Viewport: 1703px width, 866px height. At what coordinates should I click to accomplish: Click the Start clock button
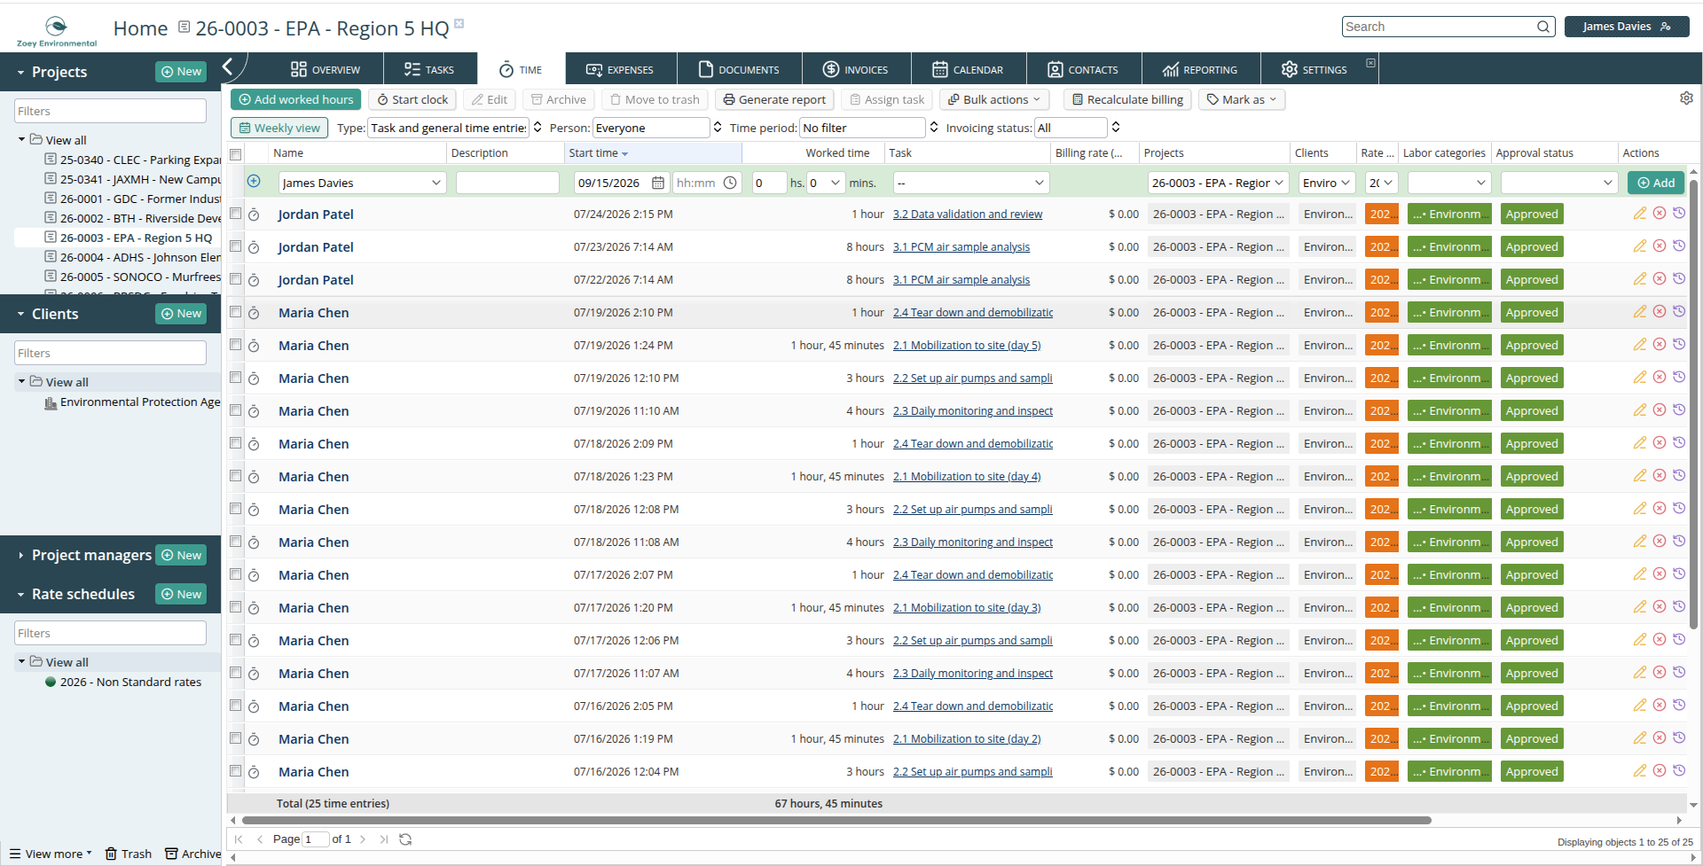pyautogui.click(x=412, y=99)
